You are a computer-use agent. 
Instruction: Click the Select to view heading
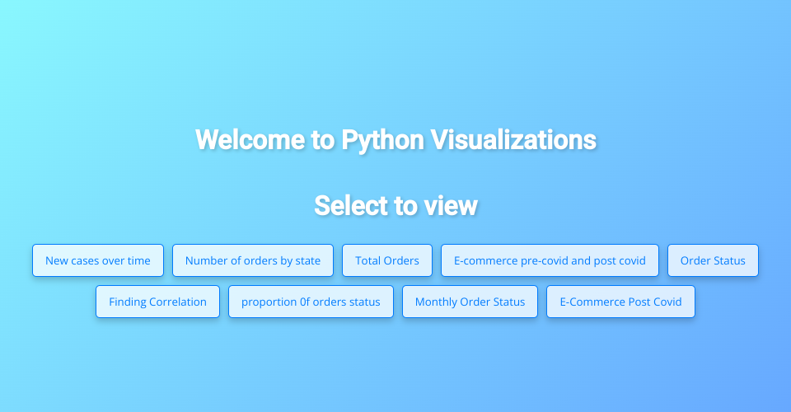tap(395, 205)
